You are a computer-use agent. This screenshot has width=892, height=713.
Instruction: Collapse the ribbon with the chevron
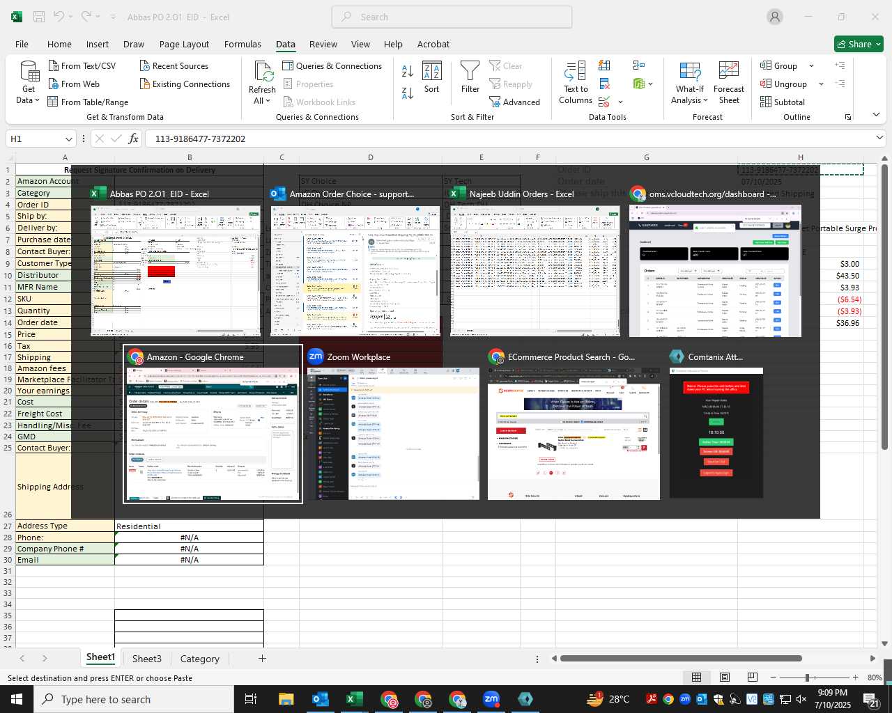click(876, 115)
